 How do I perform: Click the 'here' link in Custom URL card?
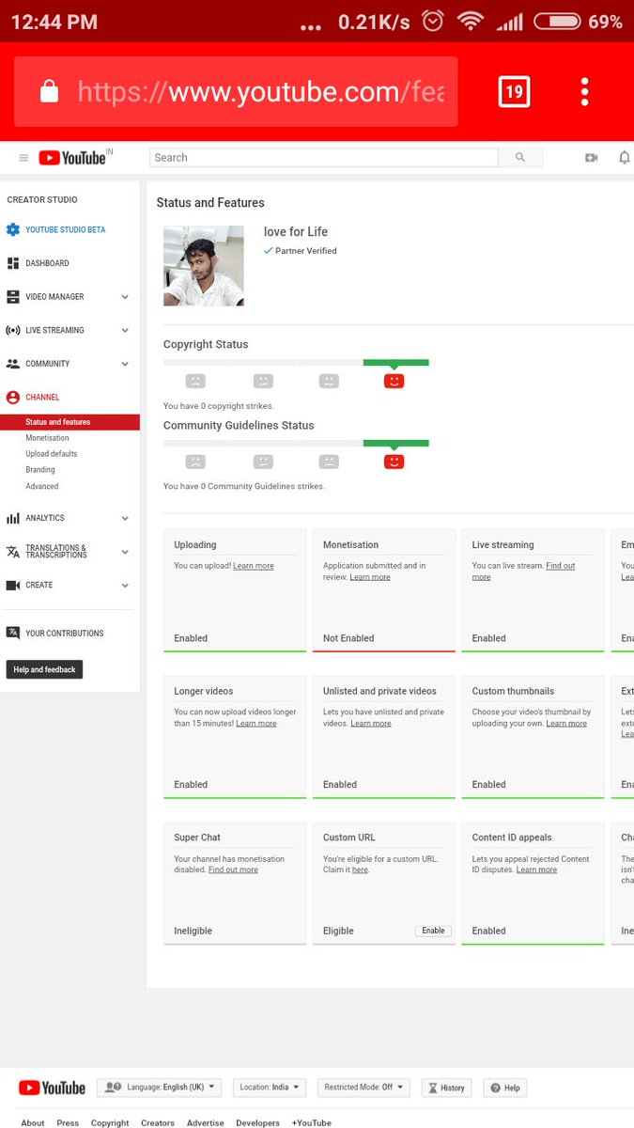click(x=360, y=870)
